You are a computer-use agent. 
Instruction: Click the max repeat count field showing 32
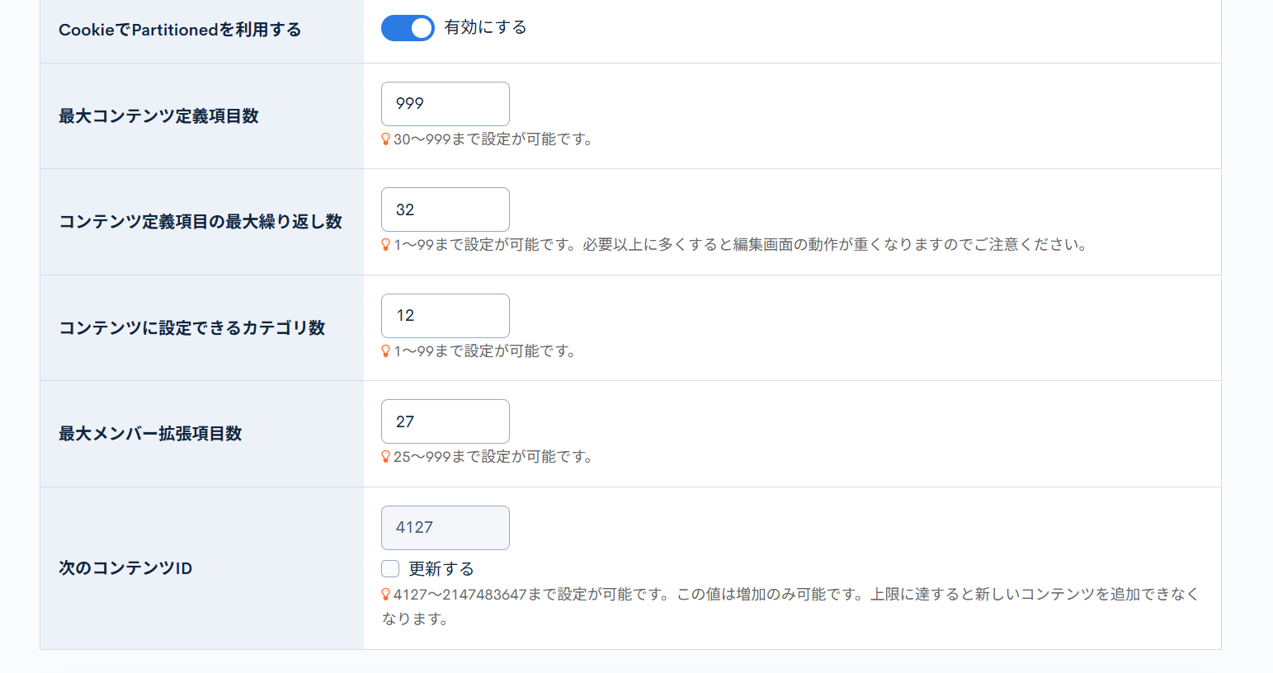(446, 209)
